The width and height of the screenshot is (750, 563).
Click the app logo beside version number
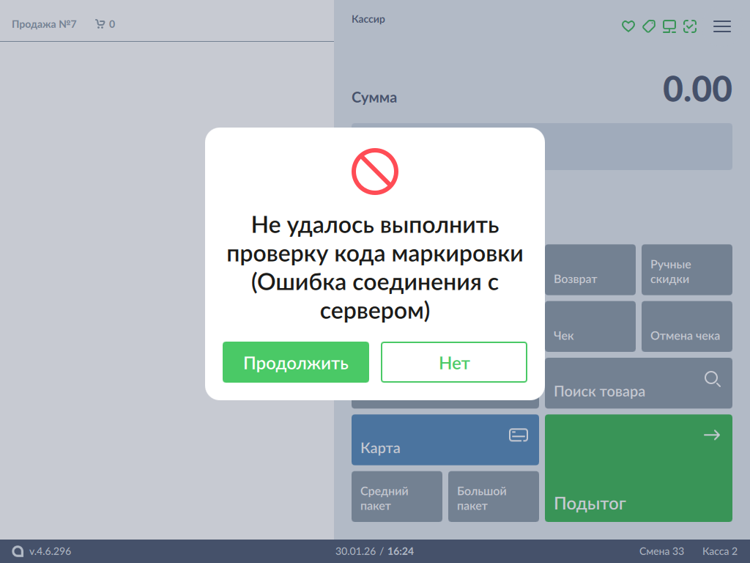coord(18,551)
